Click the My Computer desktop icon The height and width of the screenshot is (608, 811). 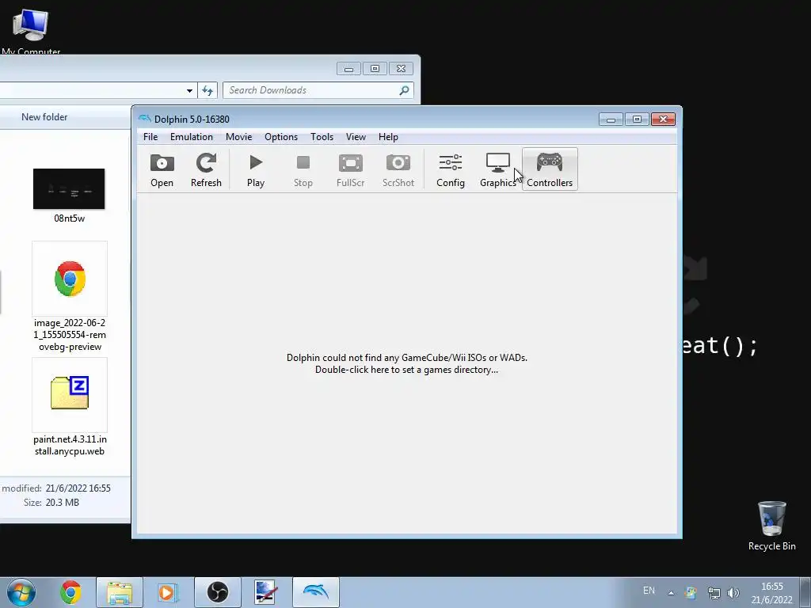pyautogui.click(x=31, y=30)
